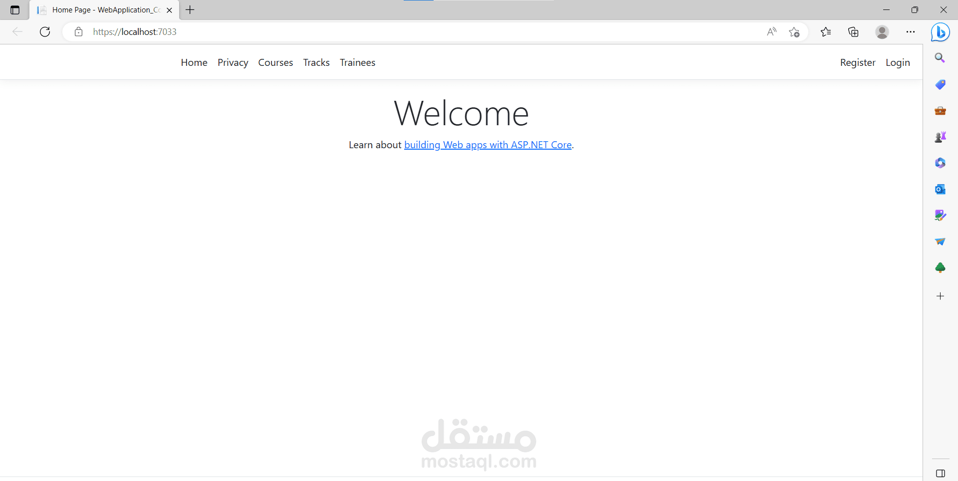Go back with the back arrow
958x481 pixels.
(17, 32)
